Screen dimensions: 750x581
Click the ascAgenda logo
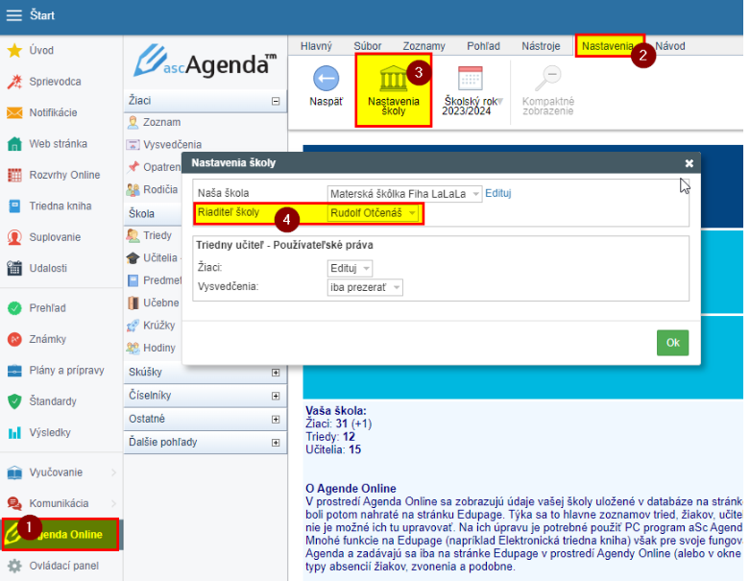point(205,61)
